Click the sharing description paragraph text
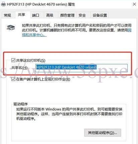This screenshot has width=138, height=144. 77,30
